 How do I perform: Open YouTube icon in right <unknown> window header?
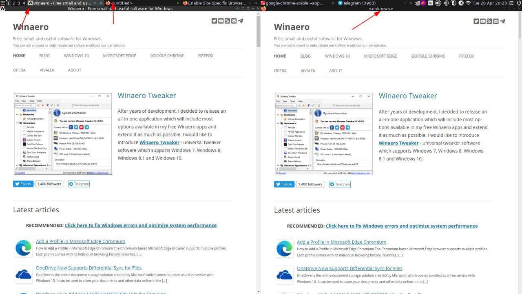tap(482, 21)
